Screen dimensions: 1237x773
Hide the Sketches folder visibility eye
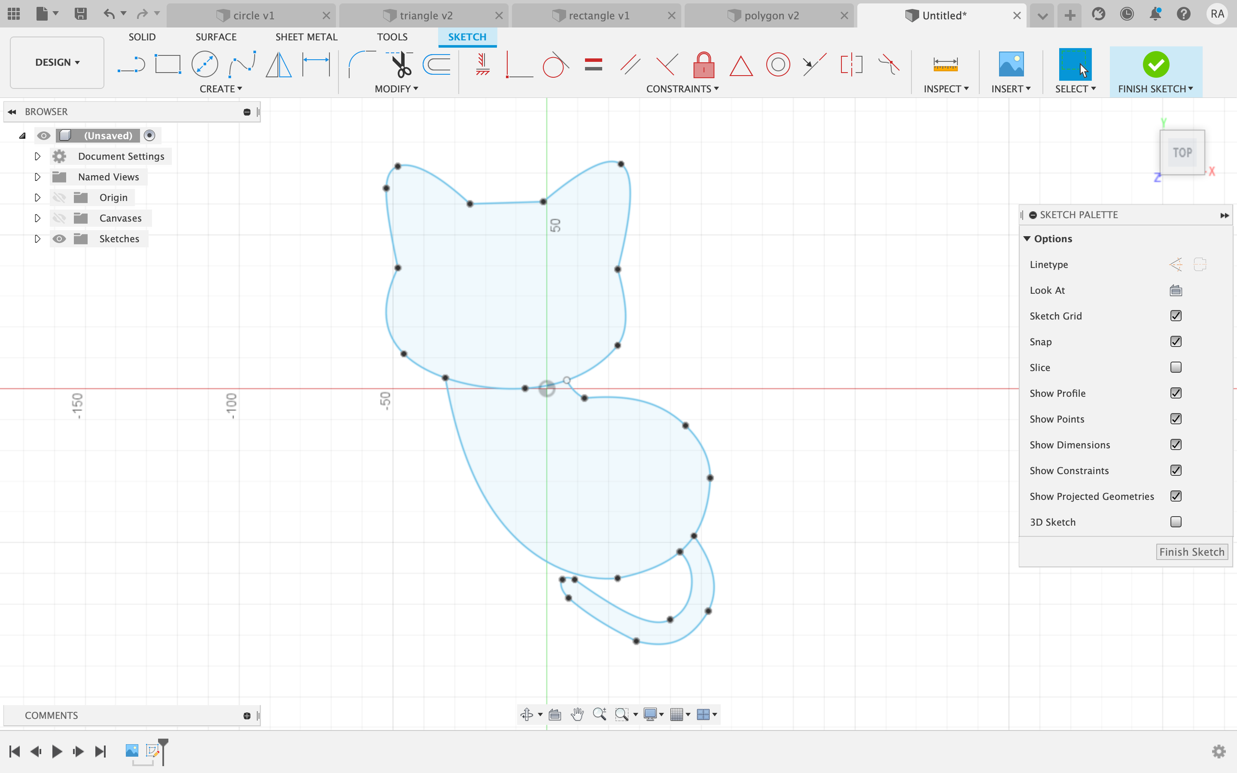point(59,239)
